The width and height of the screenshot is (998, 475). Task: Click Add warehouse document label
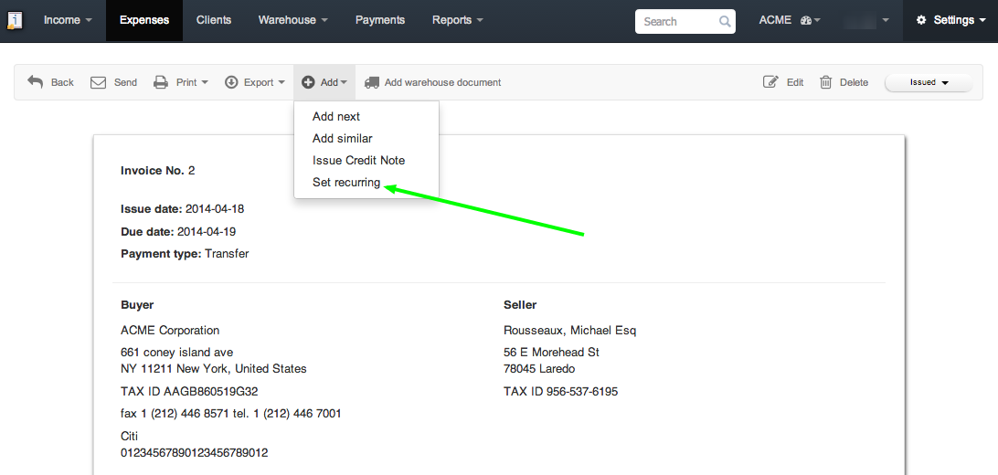pyautogui.click(x=443, y=82)
